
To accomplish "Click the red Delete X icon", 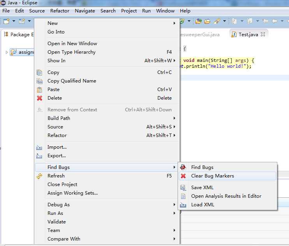I will (39, 98).
